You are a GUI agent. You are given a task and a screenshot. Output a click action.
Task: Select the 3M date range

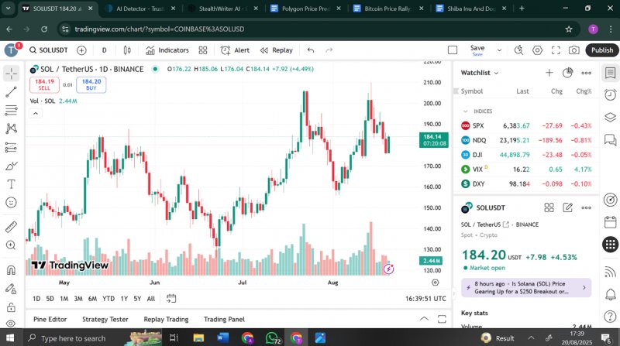pos(78,299)
